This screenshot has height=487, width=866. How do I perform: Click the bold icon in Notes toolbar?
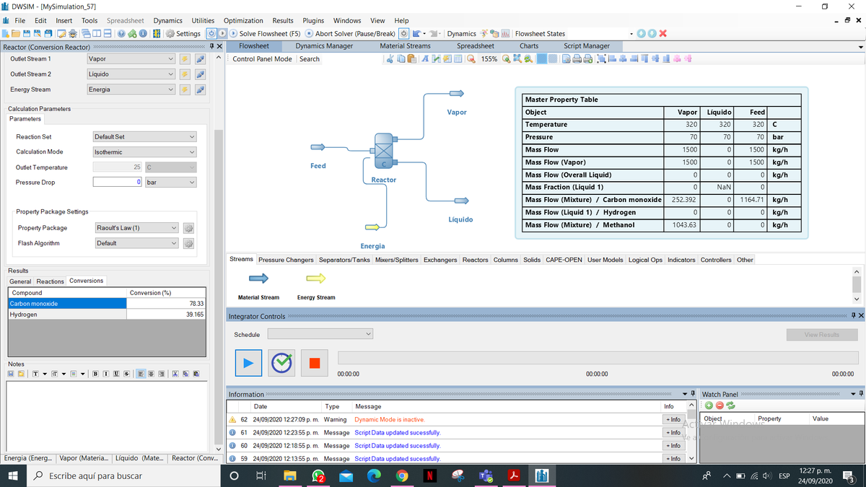coord(96,373)
